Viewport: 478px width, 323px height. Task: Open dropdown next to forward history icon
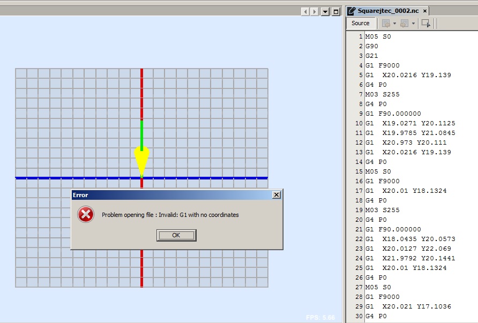pyautogui.click(x=413, y=23)
